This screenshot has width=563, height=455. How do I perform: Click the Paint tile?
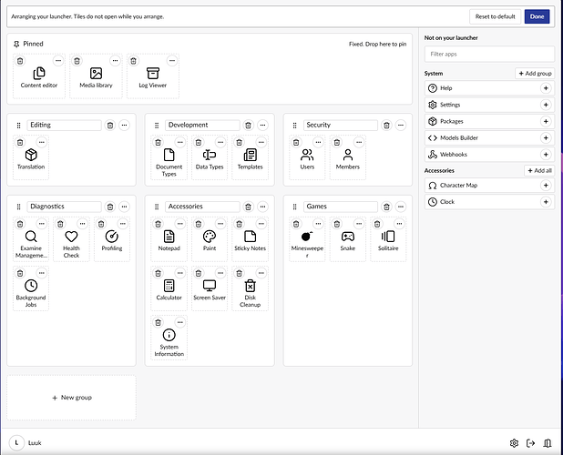[210, 239]
